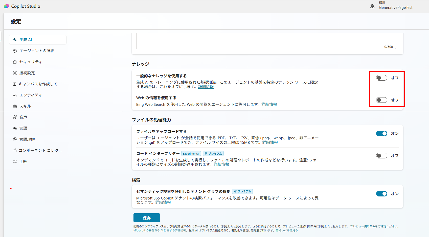Click the Copilot Studio title text
This screenshot has height=237, width=429.
coord(26,6)
